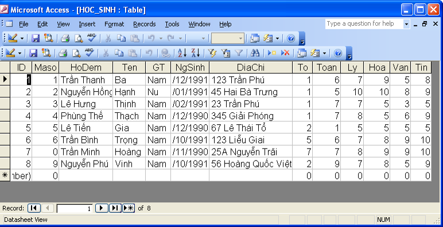The image size is (443, 227).
Task: Expand View dropdown arrow on lower toolbar
Action: click(x=20, y=53)
